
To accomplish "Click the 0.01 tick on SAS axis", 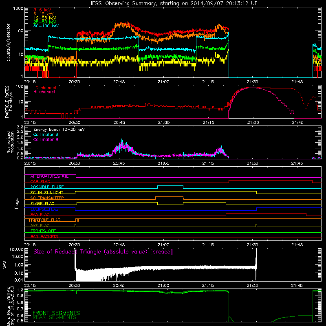I will [19, 280].
